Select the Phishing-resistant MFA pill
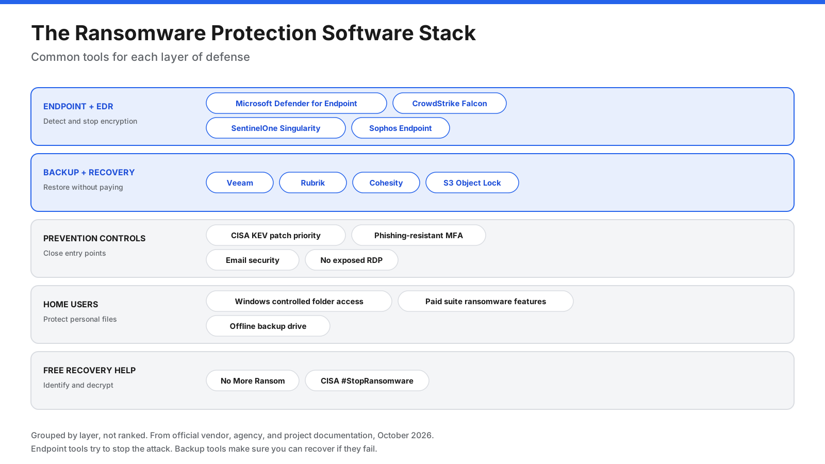The height and width of the screenshot is (464, 825). pos(419,235)
